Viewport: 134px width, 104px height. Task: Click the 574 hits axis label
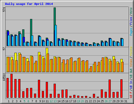(x=4, y=10)
